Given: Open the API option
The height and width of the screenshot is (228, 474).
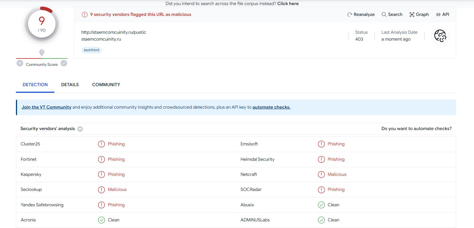Looking at the screenshot, I should [x=442, y=15].
